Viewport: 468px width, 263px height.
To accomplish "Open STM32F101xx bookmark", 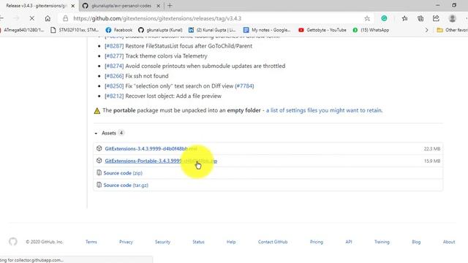I will (75, 30).
